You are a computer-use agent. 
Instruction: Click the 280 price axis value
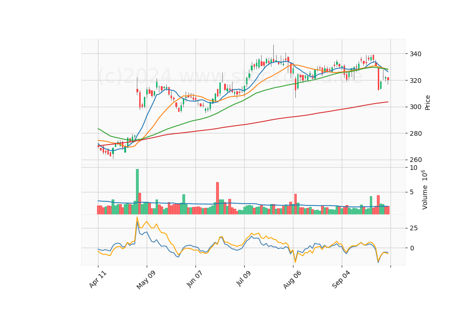pos(416,133)
